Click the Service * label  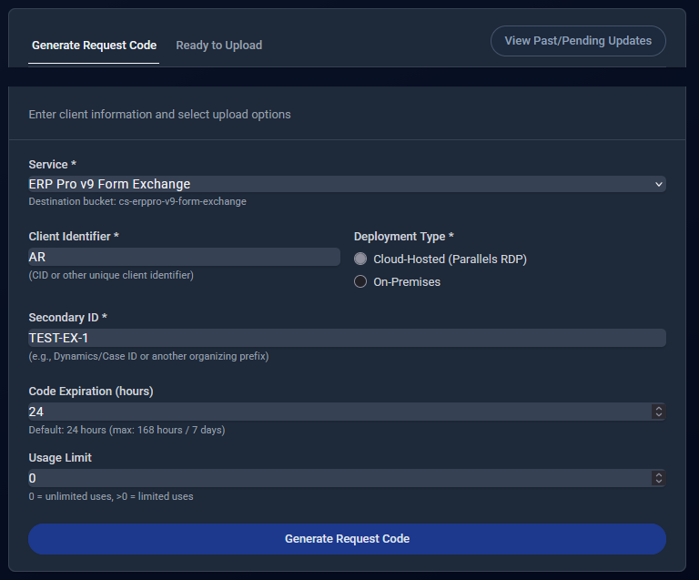point(53,165)
